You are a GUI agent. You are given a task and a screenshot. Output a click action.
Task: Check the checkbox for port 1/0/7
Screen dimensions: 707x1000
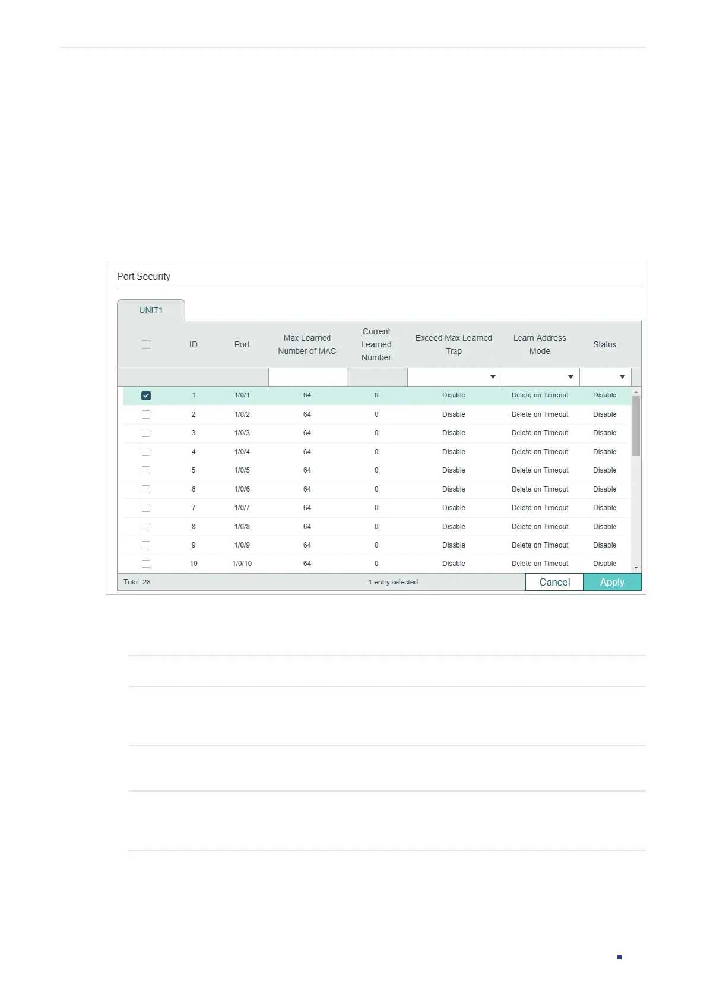pyautogui.click(x=146, y=508)
